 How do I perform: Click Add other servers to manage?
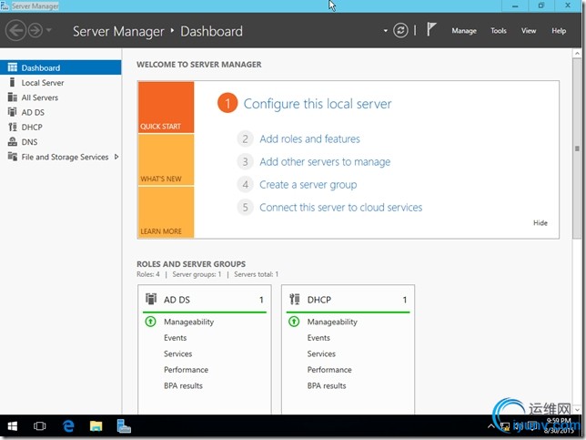tap(325, 162)
